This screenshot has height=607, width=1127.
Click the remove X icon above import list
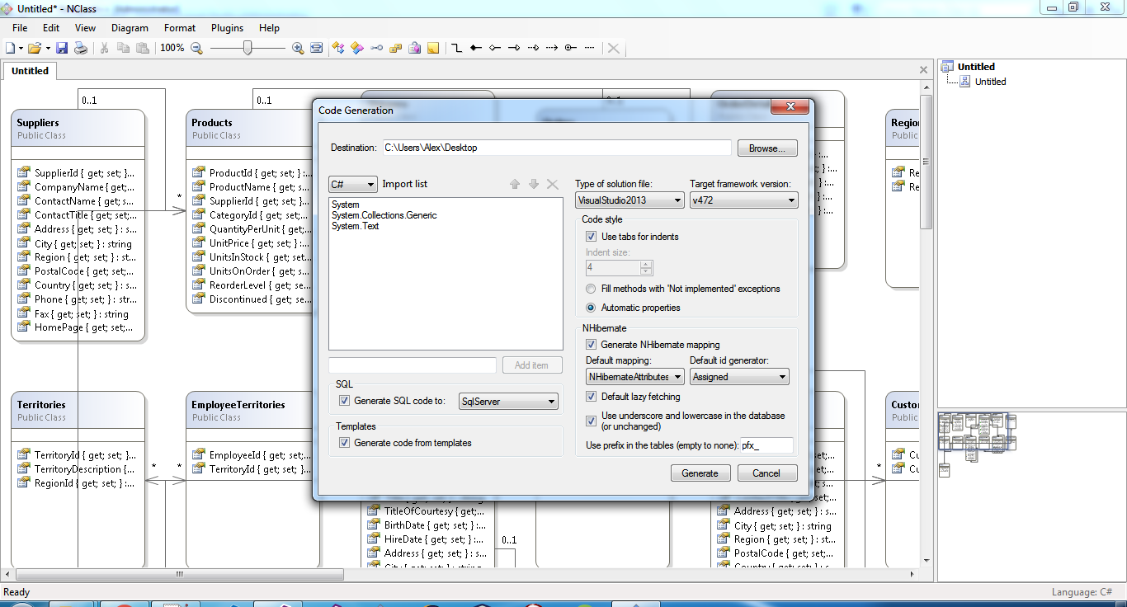tap(553, 185)
